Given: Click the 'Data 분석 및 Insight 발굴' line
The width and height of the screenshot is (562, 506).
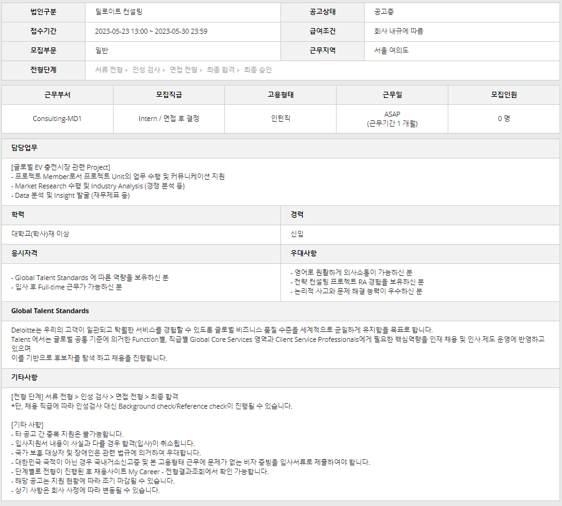Looking at the screenshot, I should pos(70,195).
